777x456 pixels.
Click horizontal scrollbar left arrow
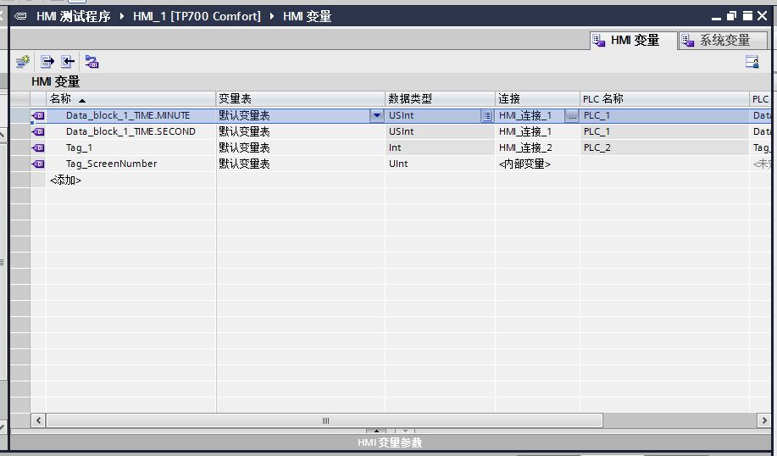38,420
